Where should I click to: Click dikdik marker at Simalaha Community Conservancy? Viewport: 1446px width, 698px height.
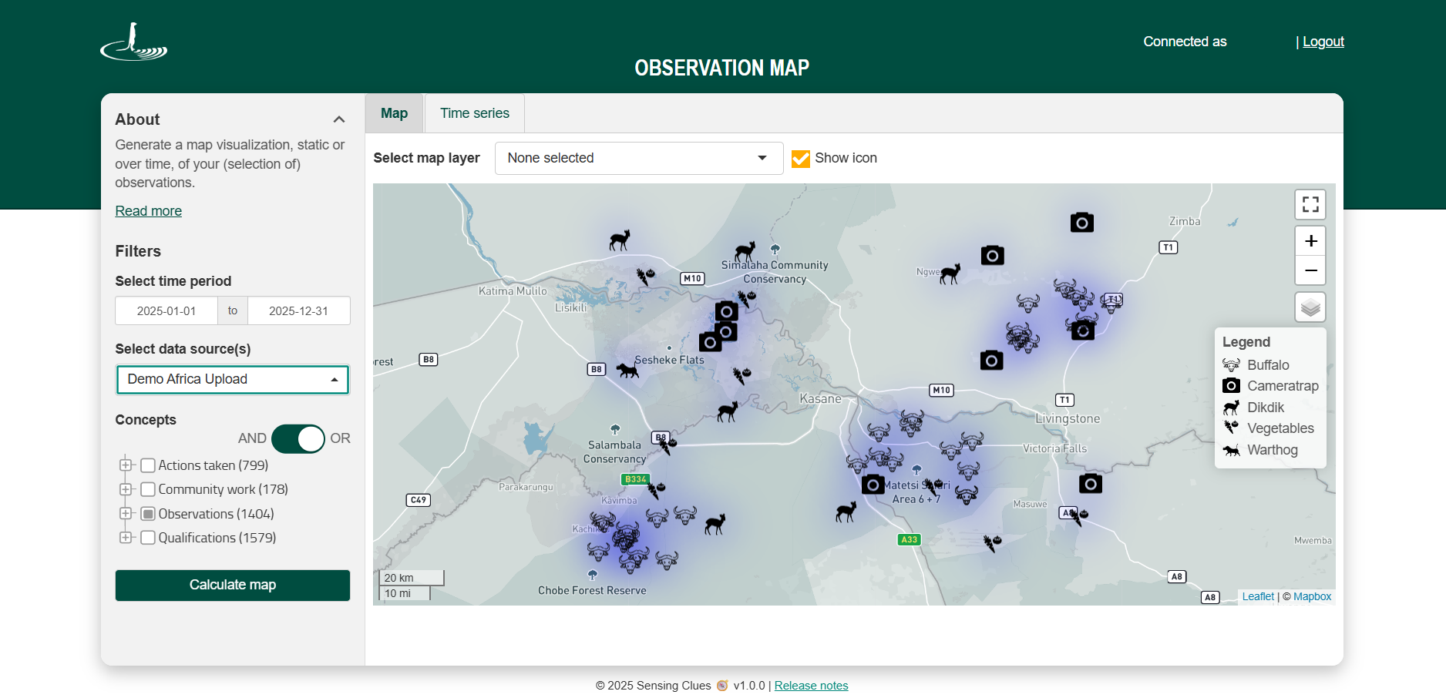point(745,251)
